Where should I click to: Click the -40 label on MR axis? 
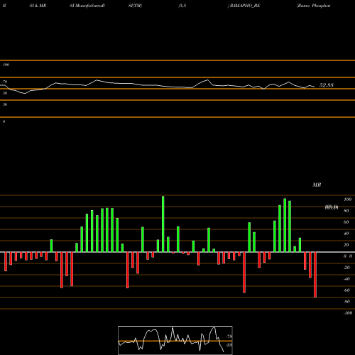[346, 279]
